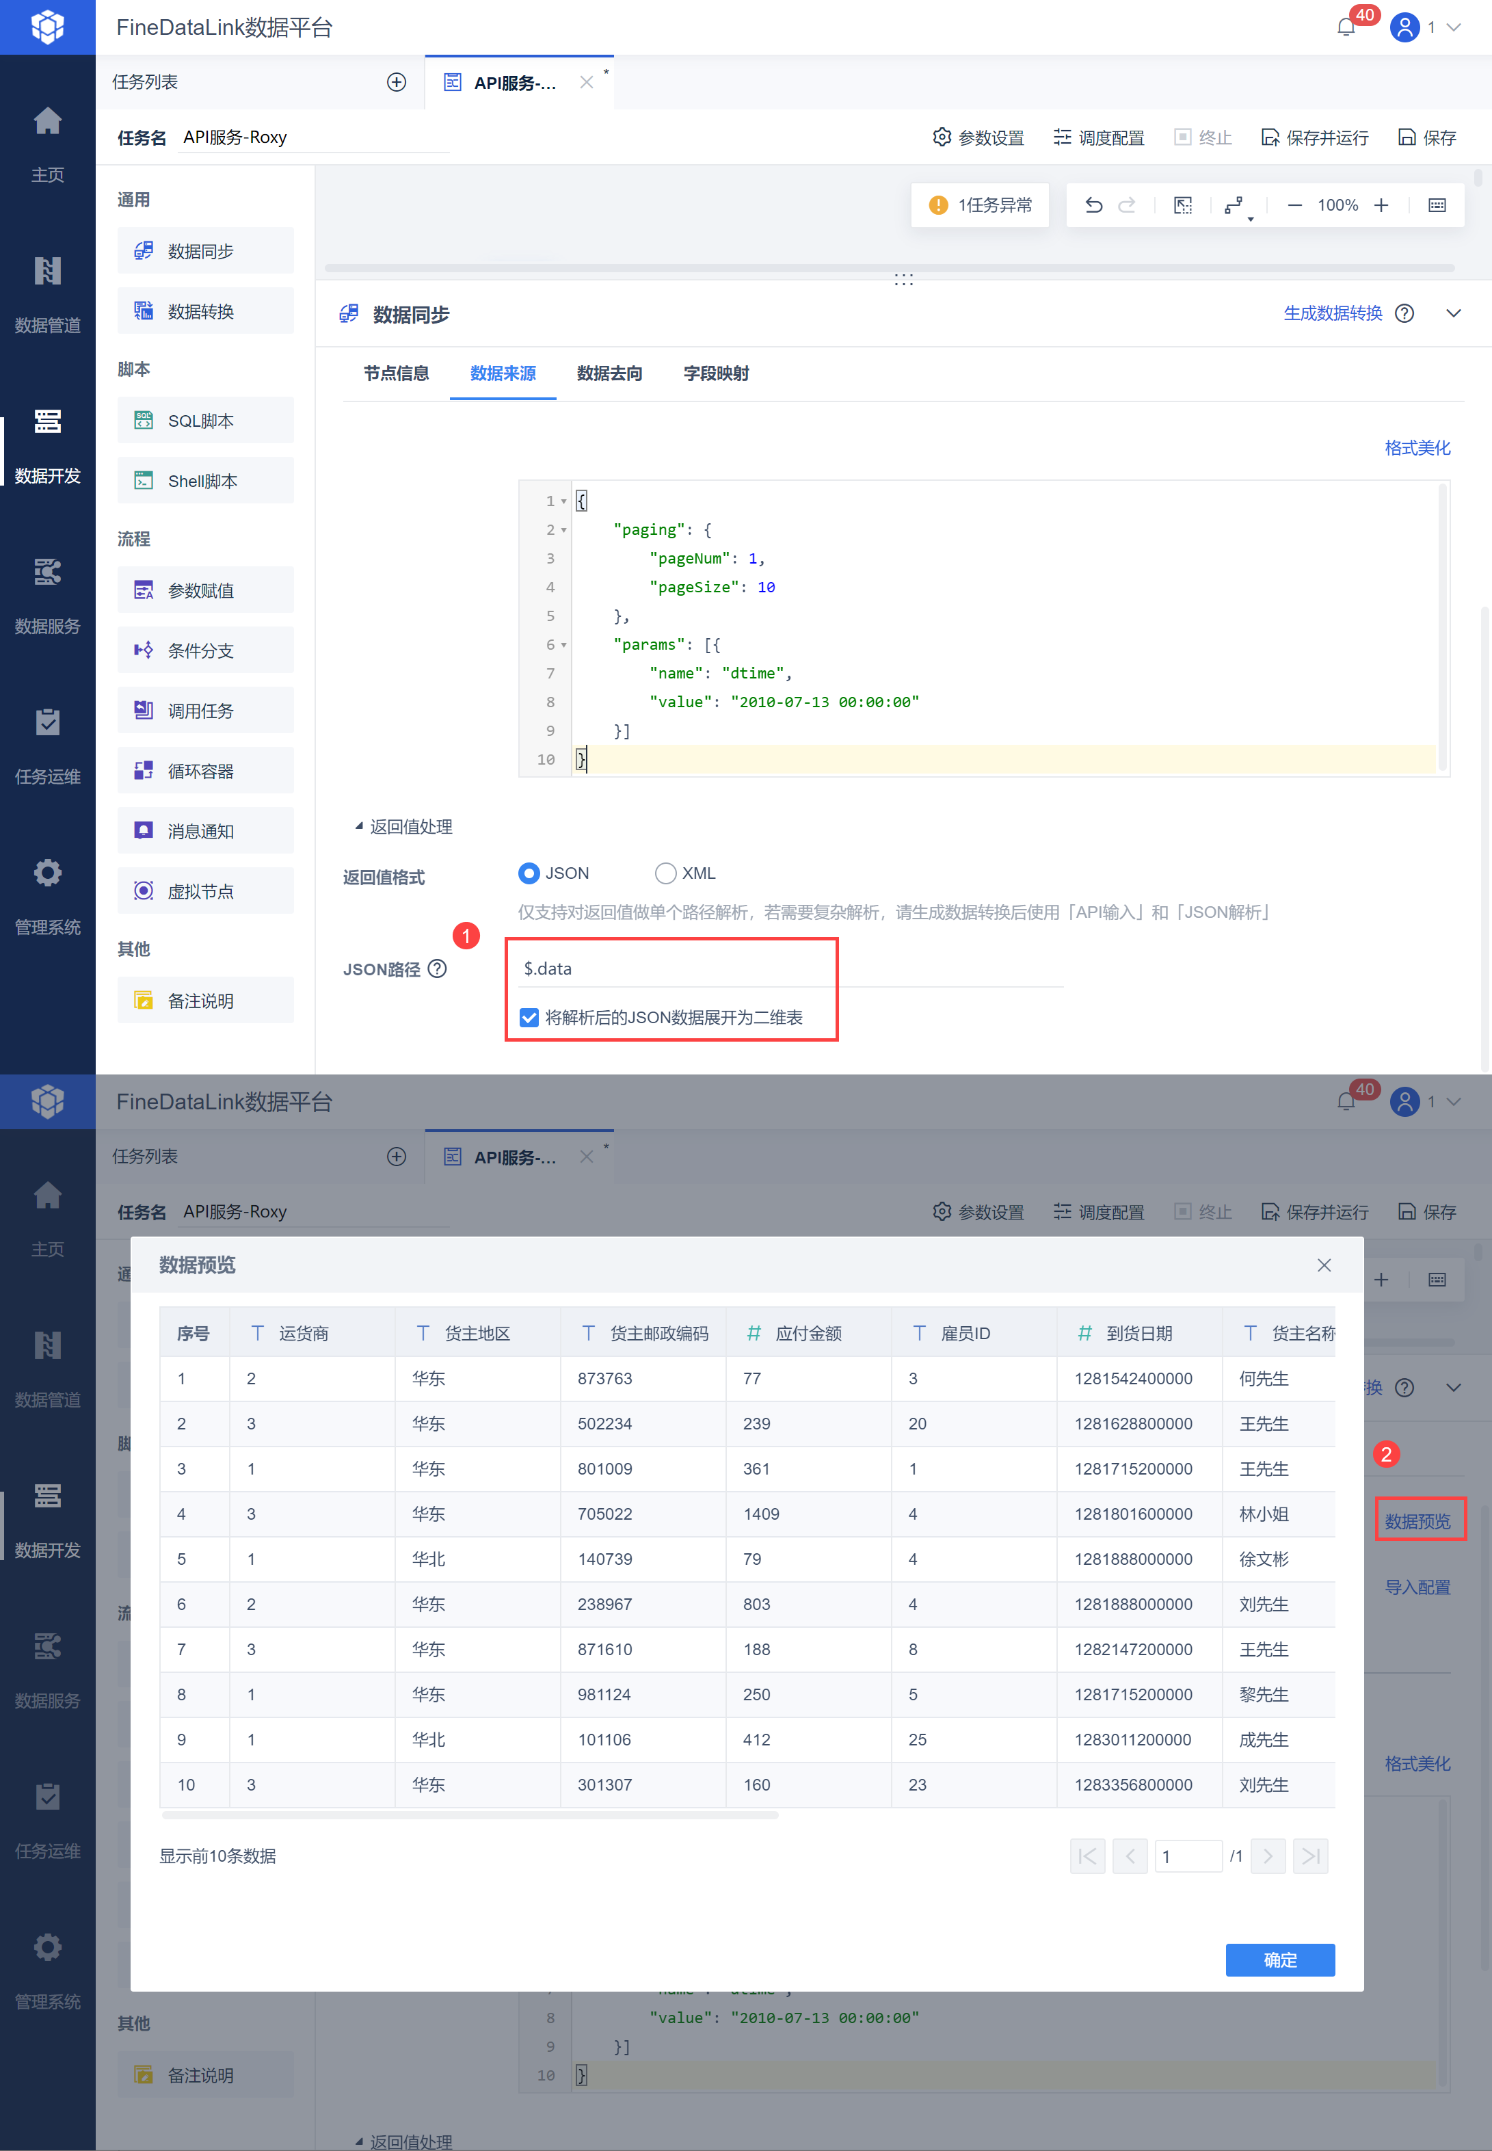
Task: Click horizontal scrollbar in data preview table
Action: [469, 1815]
